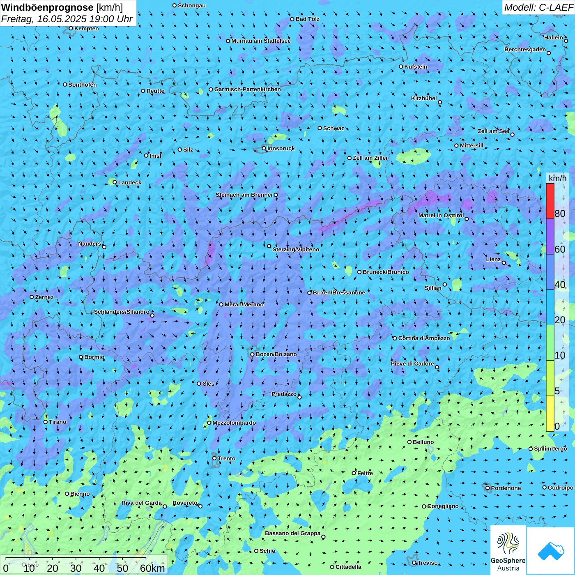This screenshot has height=575, width=575.
Task: Click the Sillian city marker
Action: pyautogui.click(x=445, y=284)
